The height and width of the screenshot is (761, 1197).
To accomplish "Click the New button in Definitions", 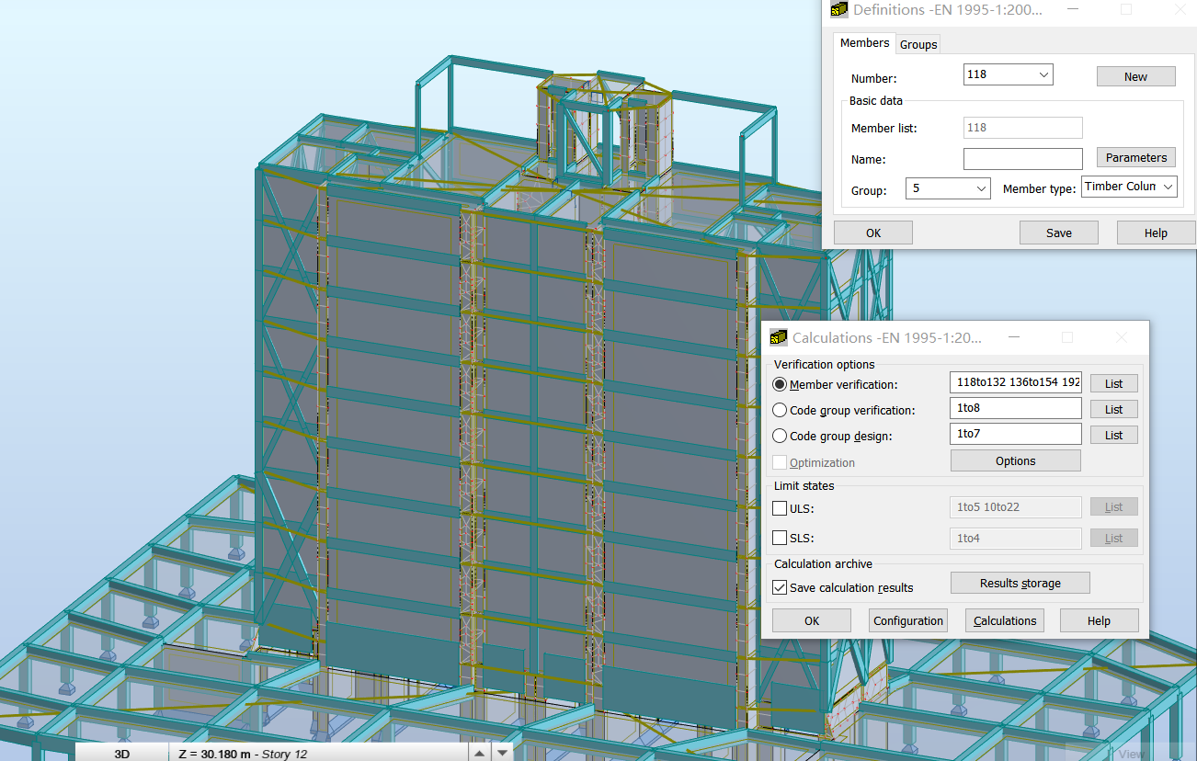I will (x=1135, y=75).
